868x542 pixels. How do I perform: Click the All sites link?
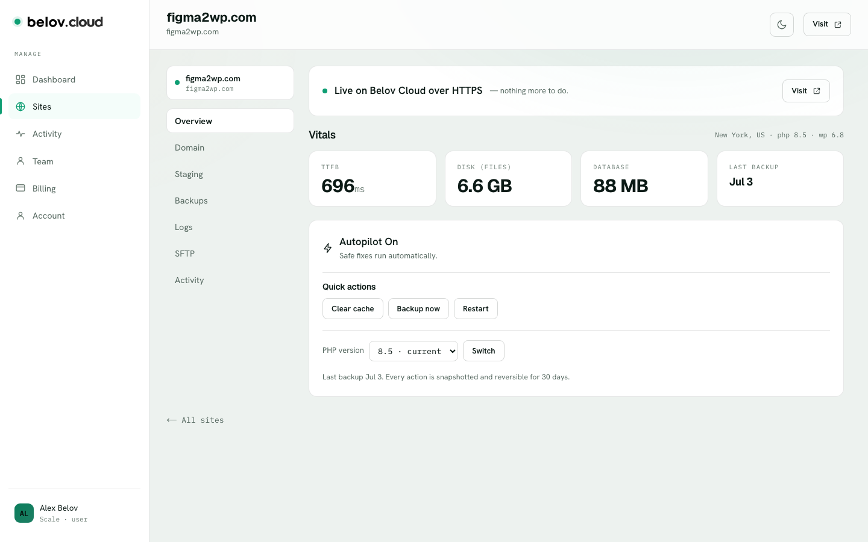[x=195, y=420]
